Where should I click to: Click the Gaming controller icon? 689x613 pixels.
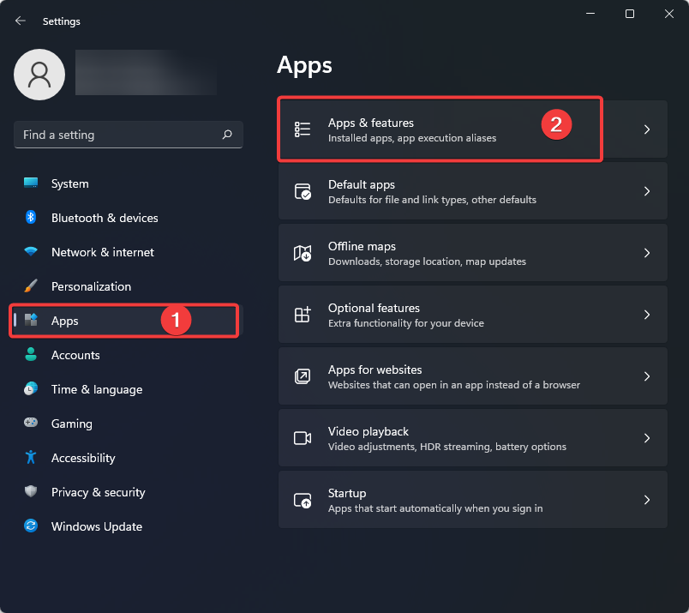click(31, 423)
